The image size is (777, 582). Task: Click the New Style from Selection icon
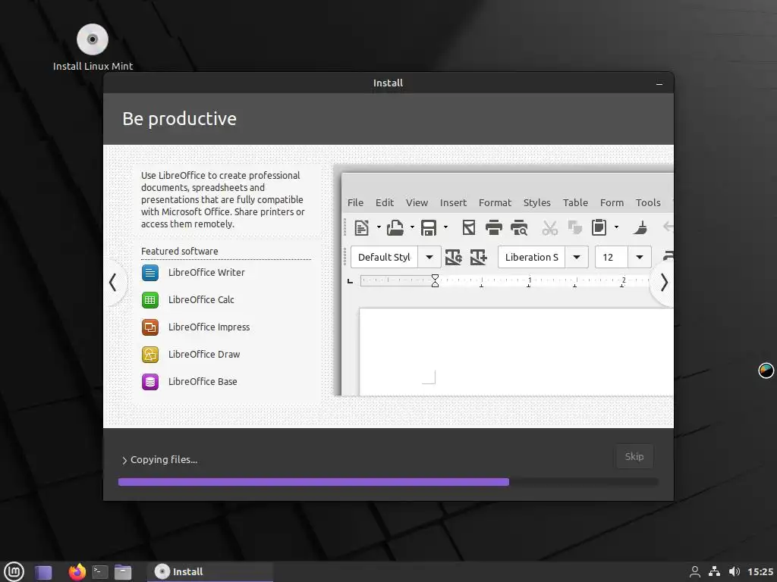pos(479,258)
